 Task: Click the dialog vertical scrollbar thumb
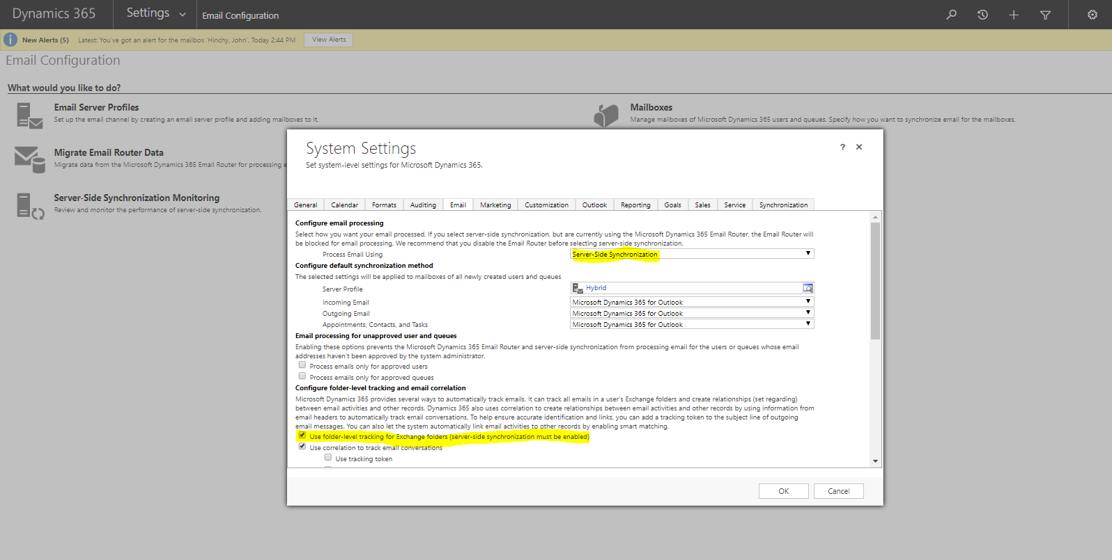[875, 281]
